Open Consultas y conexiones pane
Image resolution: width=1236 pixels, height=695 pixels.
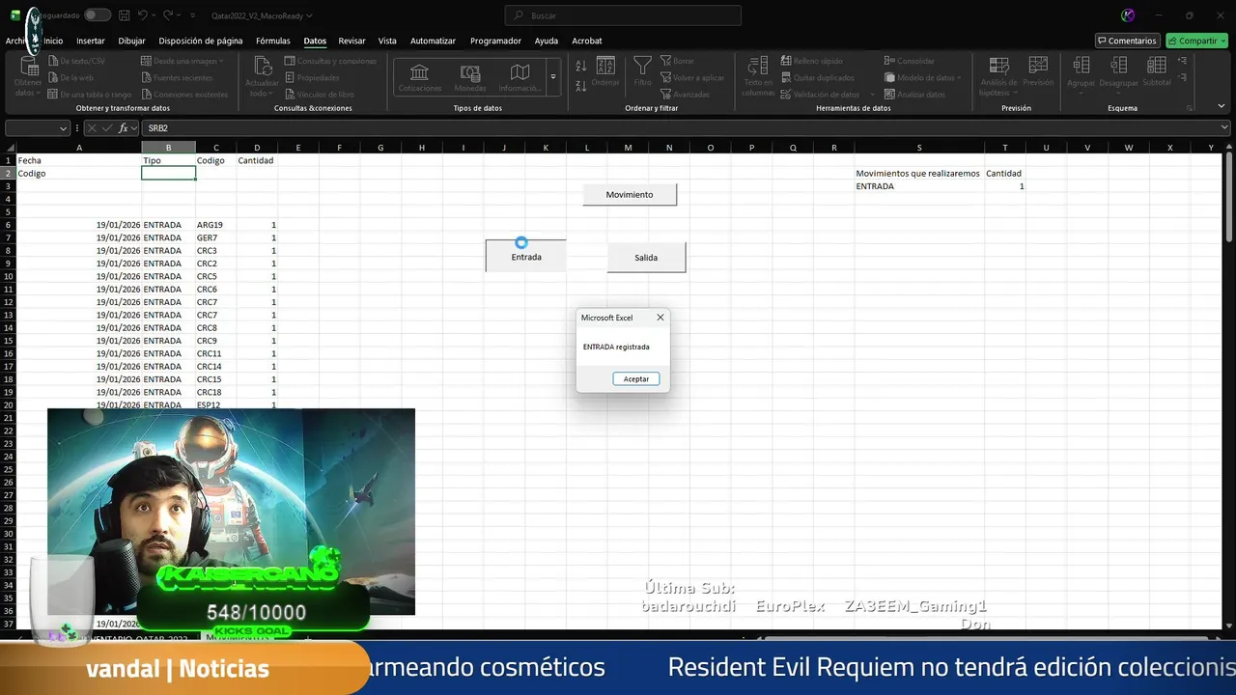click(x=330, y=61)
